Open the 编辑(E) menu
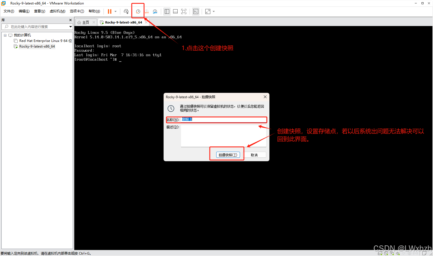 pyautogui.click(x=24, y=11)
